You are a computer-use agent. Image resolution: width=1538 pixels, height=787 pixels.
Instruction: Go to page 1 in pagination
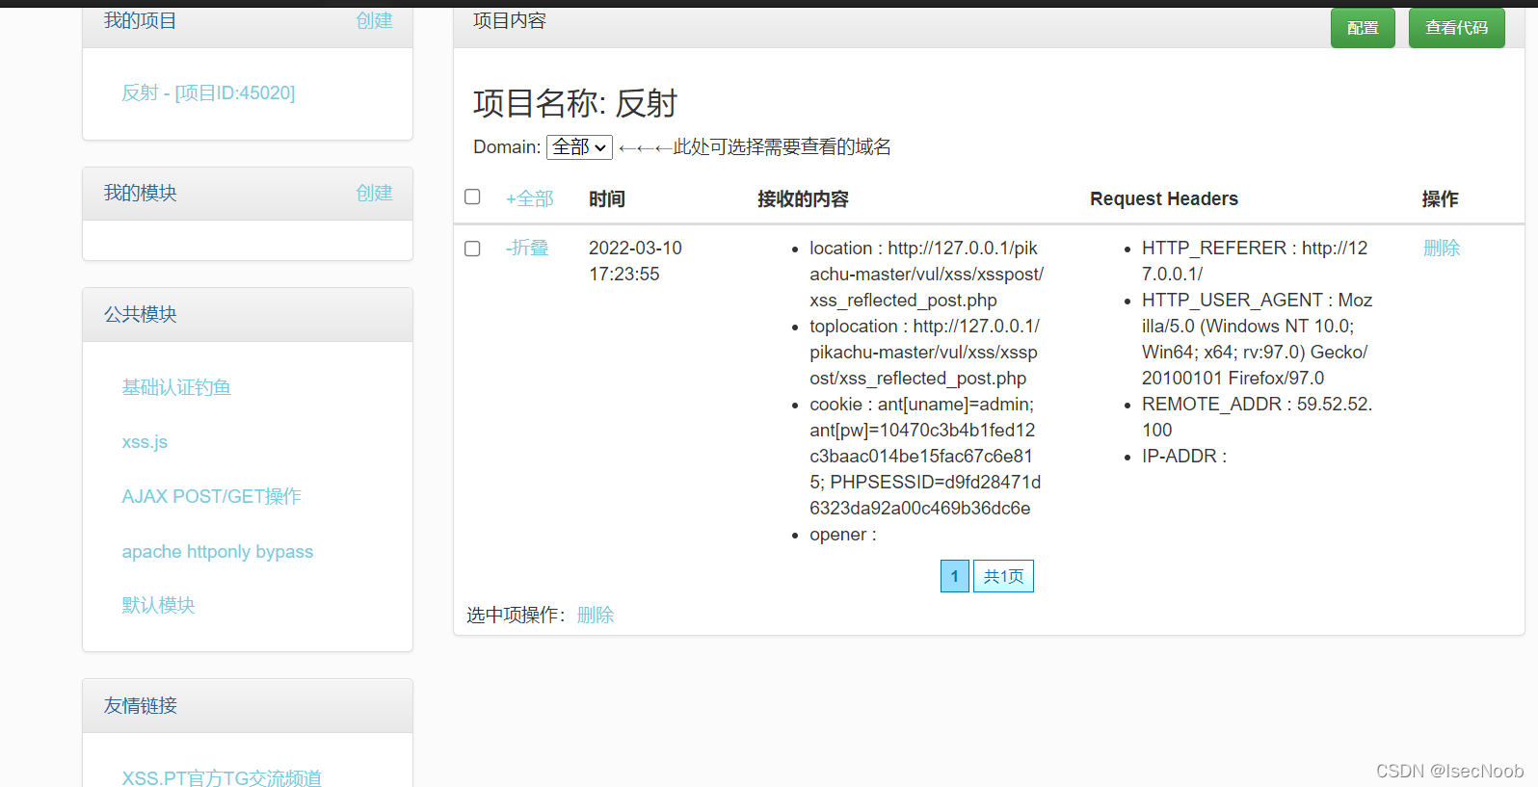point(955,576)
